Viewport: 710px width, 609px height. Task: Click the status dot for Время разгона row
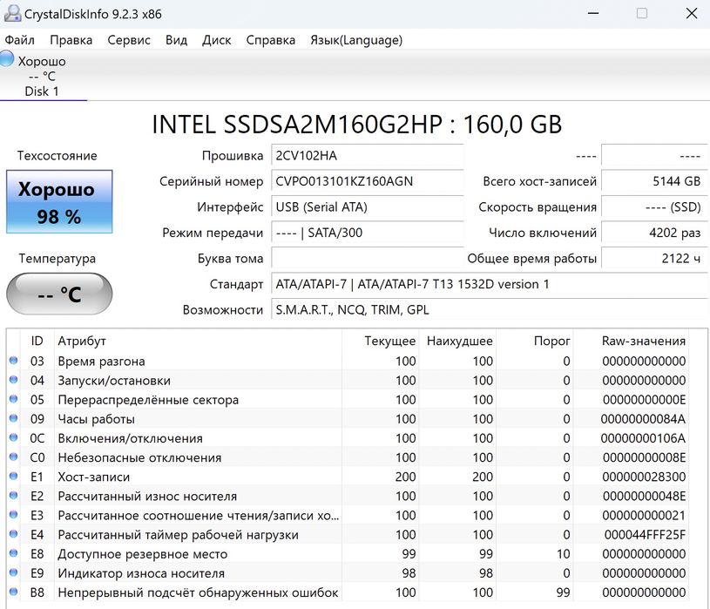[14, 361]
